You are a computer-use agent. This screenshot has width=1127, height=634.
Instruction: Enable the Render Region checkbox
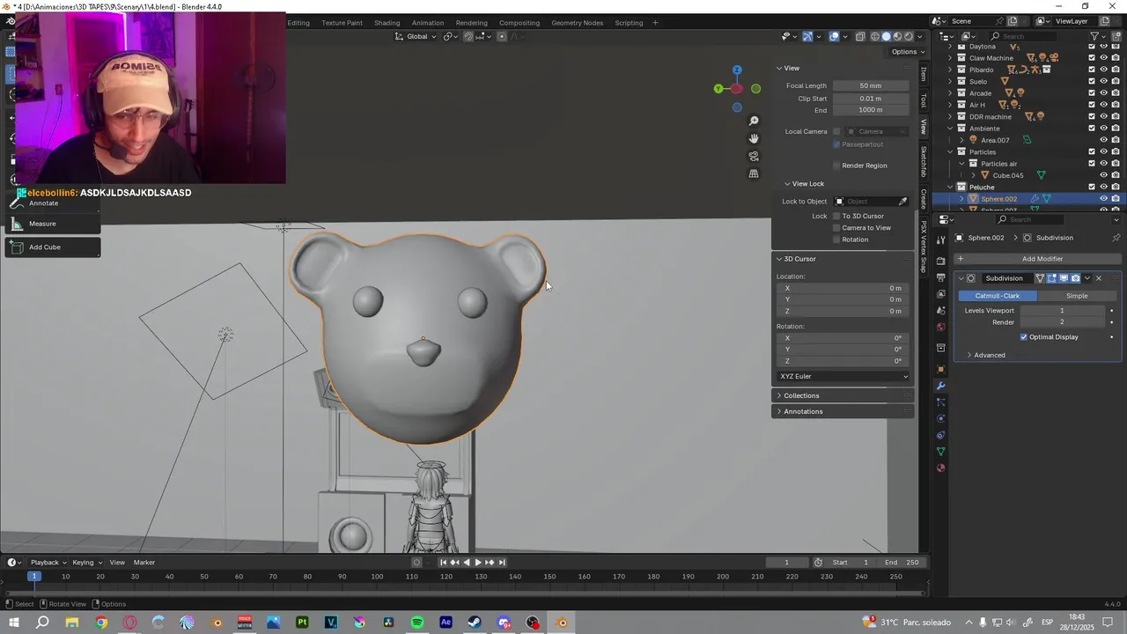pos(836,166)
